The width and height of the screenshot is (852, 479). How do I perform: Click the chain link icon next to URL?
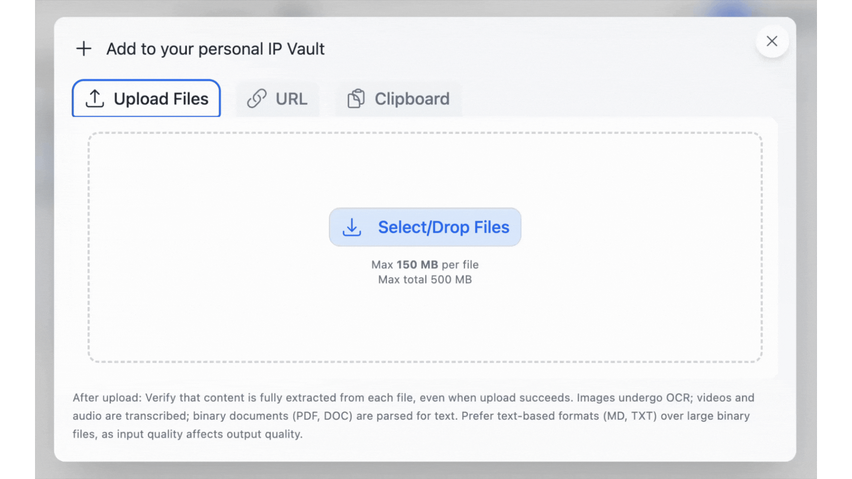256,98
